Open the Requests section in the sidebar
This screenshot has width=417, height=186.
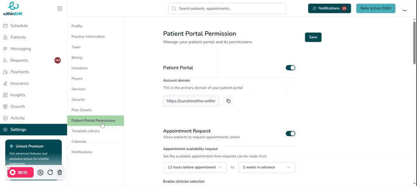[x=19, y=60]
